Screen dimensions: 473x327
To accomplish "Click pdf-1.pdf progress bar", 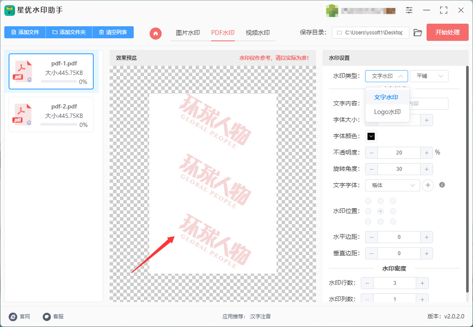I will pyautogui.click(x=59, y=81).
